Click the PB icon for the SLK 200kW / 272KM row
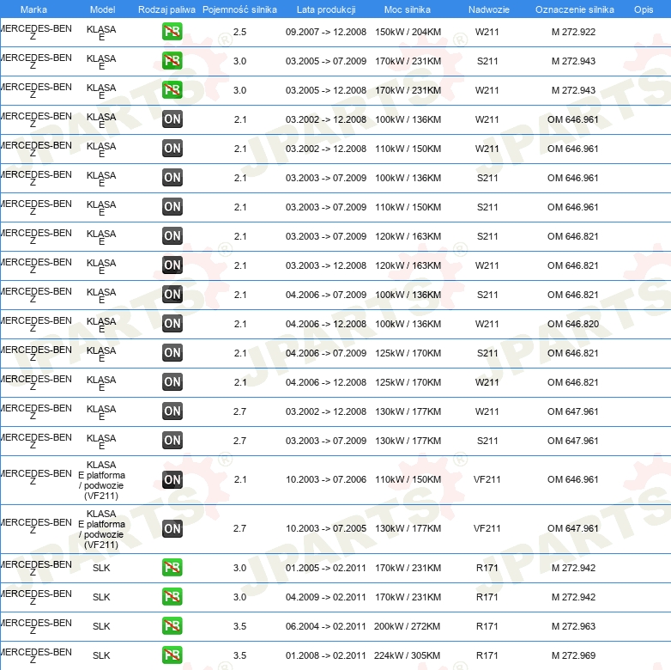The image size is (671, 670). point(172,626)
